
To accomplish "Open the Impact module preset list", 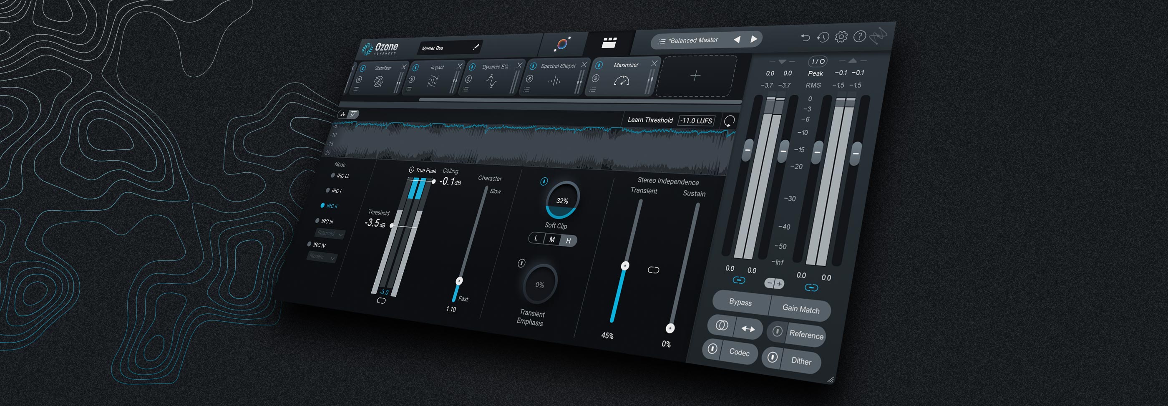I will pos(408,89).
